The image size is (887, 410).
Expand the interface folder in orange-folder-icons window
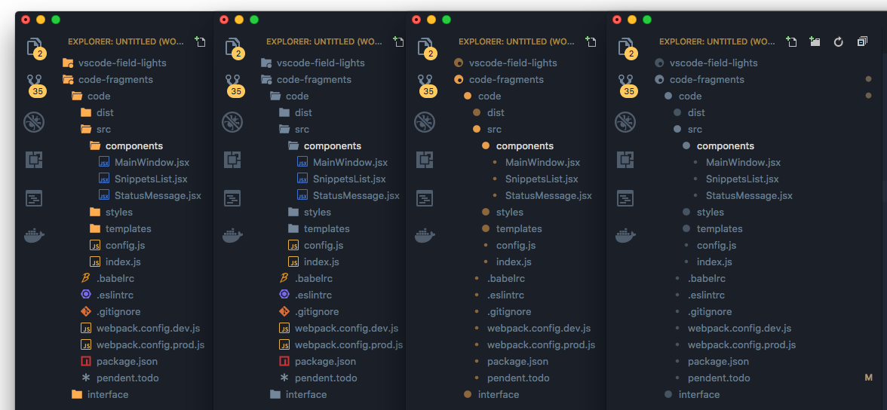[100, 394]
